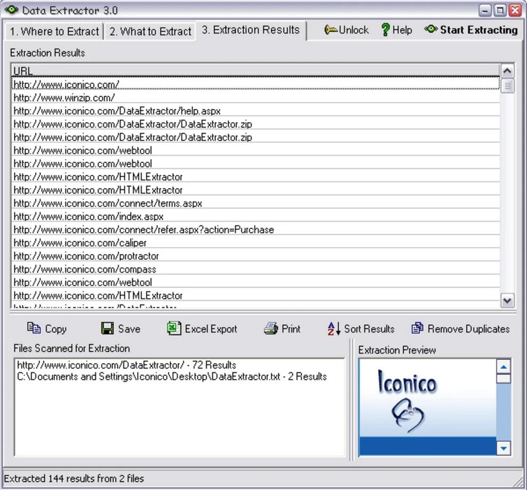Minimize the Data Extractor window
The height and width of the screenshot is (490, 527).
(x=485, y=11)
